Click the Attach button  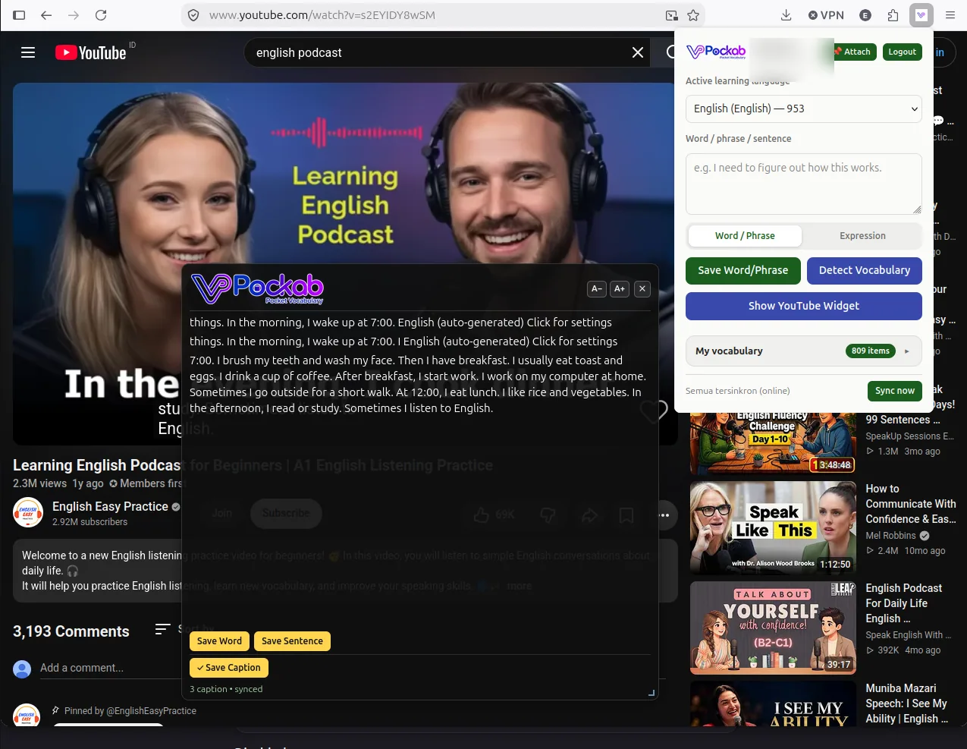pos(855,52)
